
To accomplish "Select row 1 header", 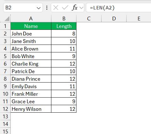I will (x=5, y=26).
